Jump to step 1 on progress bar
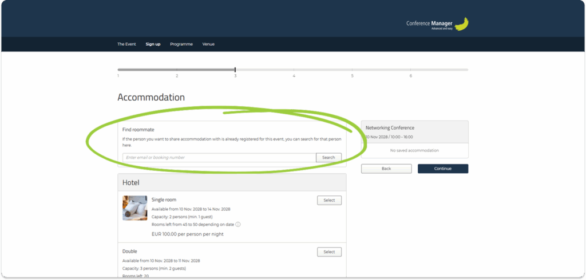The height and width of the screenshot is (280, 586). (118, 75)
